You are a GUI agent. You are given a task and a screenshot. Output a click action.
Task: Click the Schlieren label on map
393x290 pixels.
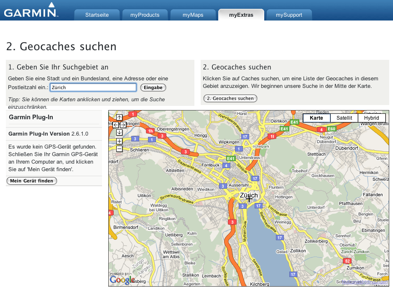tap(139, 150)
